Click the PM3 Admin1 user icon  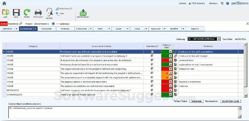click(x=189, y=3)
